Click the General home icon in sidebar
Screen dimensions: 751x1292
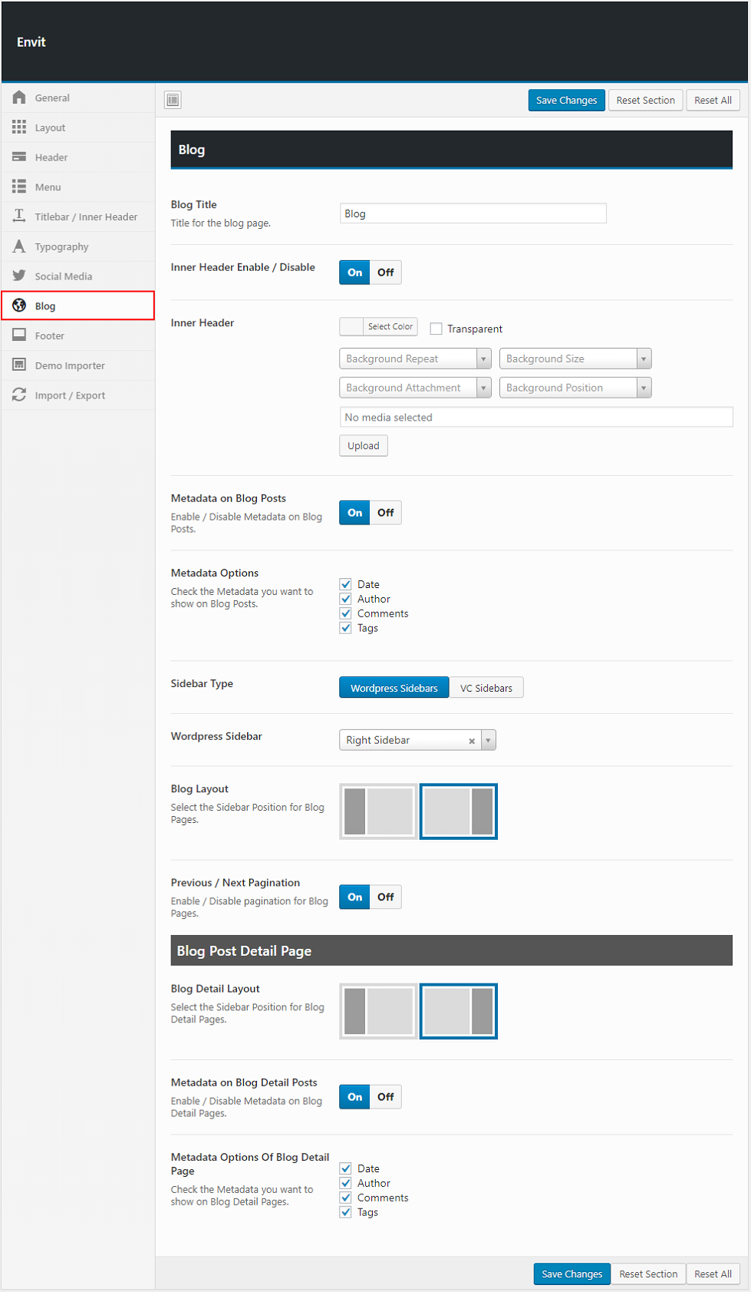19,97
